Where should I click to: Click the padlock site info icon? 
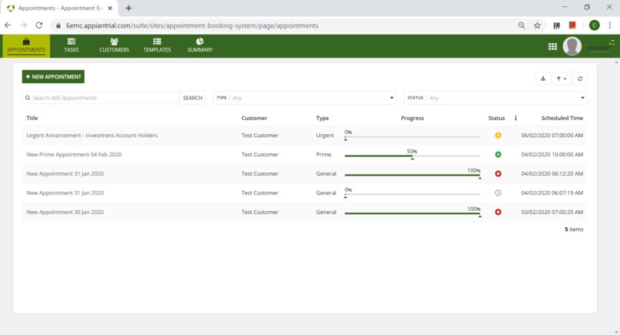click(58, 25)
